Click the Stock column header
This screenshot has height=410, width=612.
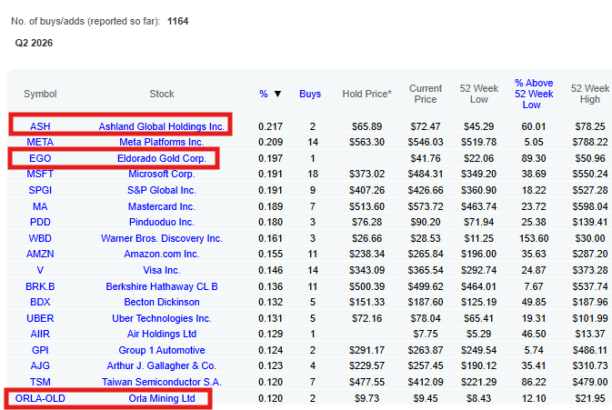[162, 94]
